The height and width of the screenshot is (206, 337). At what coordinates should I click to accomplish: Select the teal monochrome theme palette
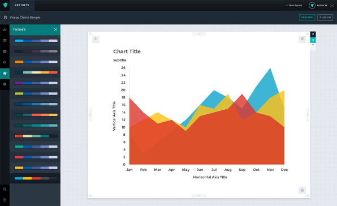click(36, 126)
